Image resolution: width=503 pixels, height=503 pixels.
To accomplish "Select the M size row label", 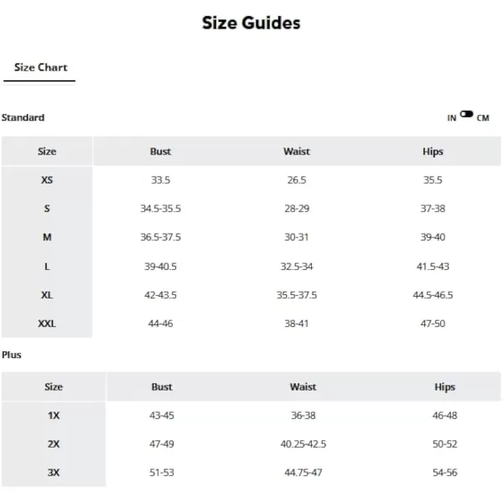I will click(x=47, y=237).
